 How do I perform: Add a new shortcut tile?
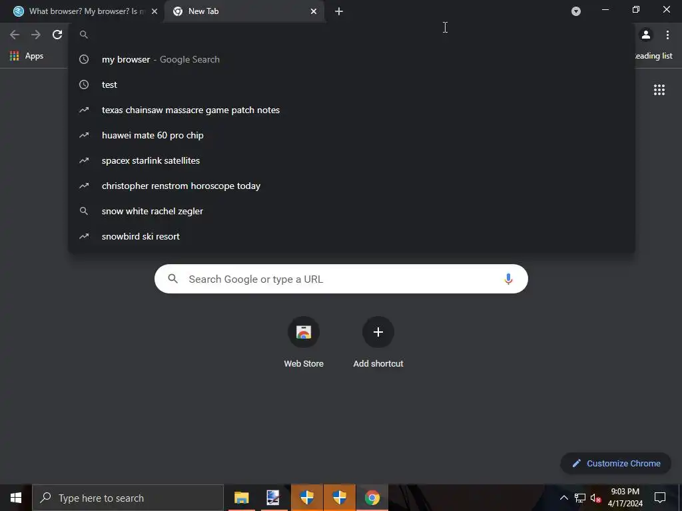[378, 343]
